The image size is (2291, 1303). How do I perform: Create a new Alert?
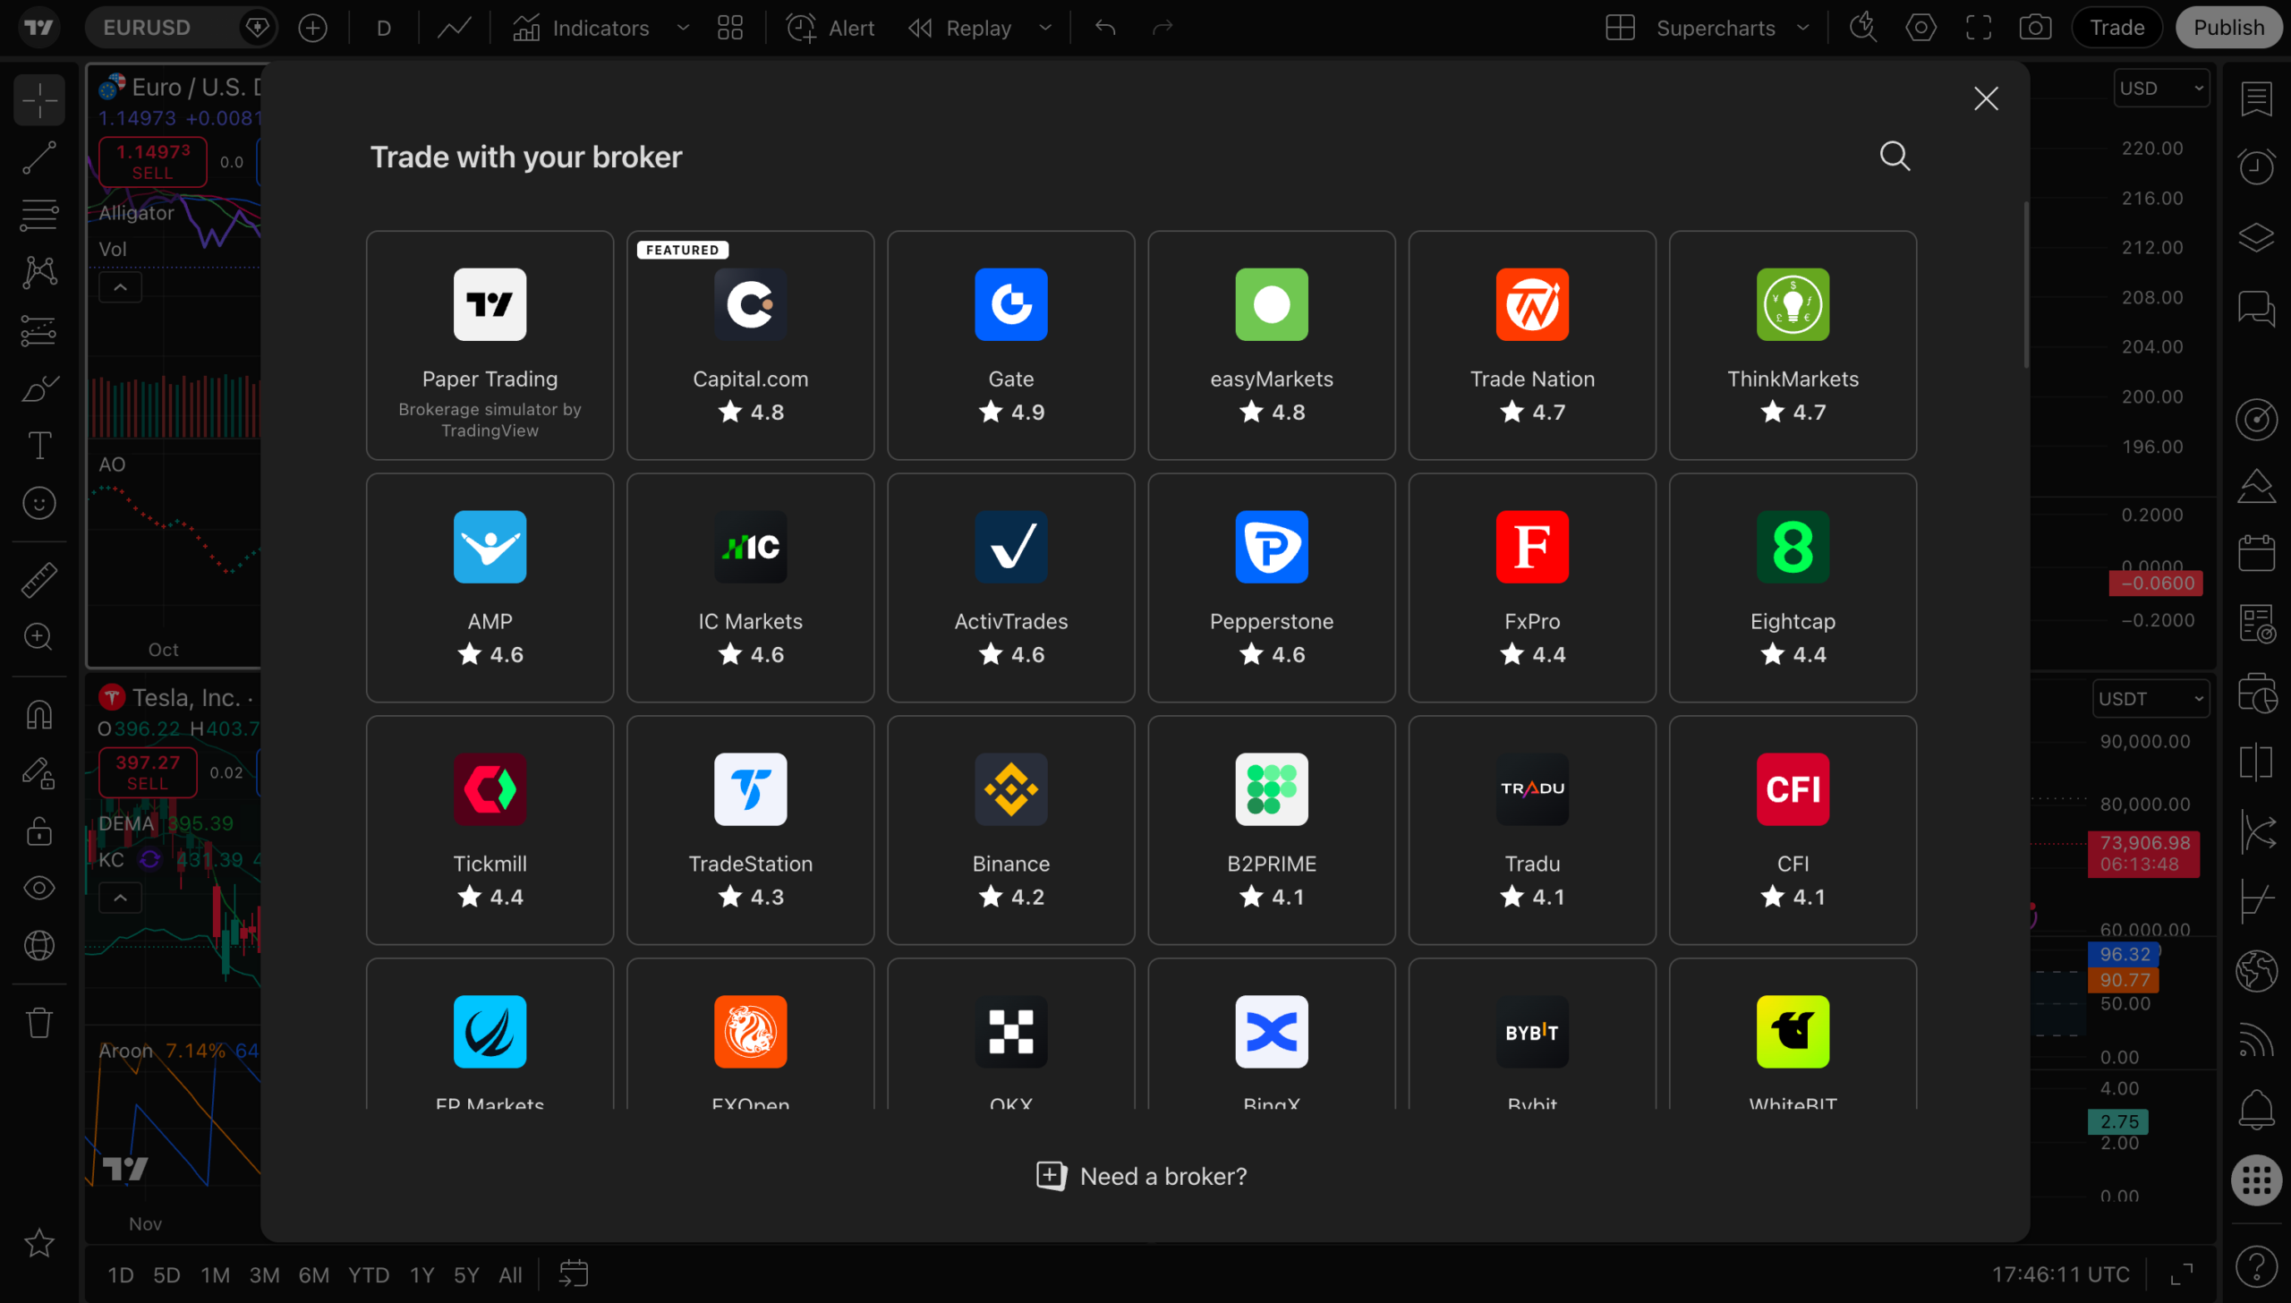pos(830,28)
